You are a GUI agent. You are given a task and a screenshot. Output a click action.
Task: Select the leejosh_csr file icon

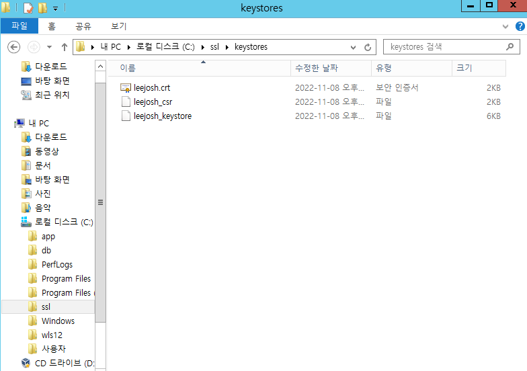tap(126, 102)
